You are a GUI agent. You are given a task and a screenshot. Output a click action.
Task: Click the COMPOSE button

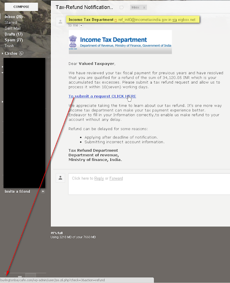point(21,7)
